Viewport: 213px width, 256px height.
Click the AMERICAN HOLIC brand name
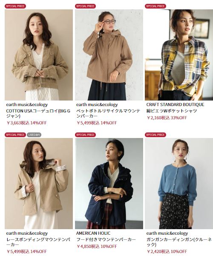click(93, 233)
